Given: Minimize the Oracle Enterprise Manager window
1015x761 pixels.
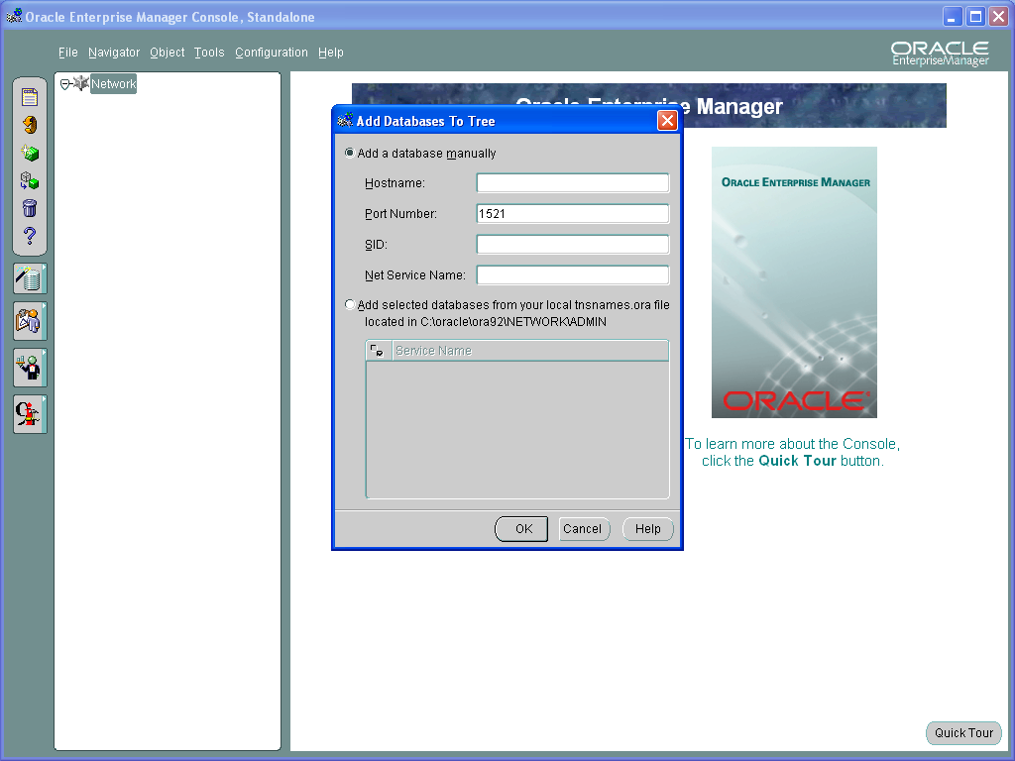Looking at the screenshot, I should [x=952, y=16].
